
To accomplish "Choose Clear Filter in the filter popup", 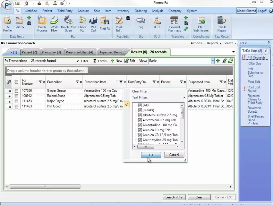I will point(140,91).
